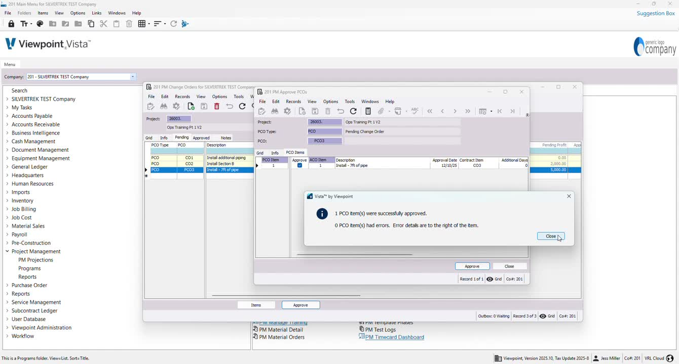The image size is (679, 364).
Task: Switch to Notes tab in Change Orders window
Action: (x=226, y=138)
